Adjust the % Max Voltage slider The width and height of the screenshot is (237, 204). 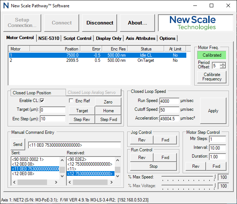tap(214, 186)
